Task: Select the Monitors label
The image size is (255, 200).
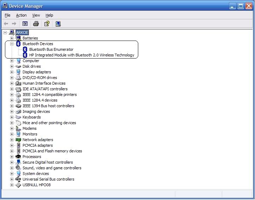Action: [30, 134]
